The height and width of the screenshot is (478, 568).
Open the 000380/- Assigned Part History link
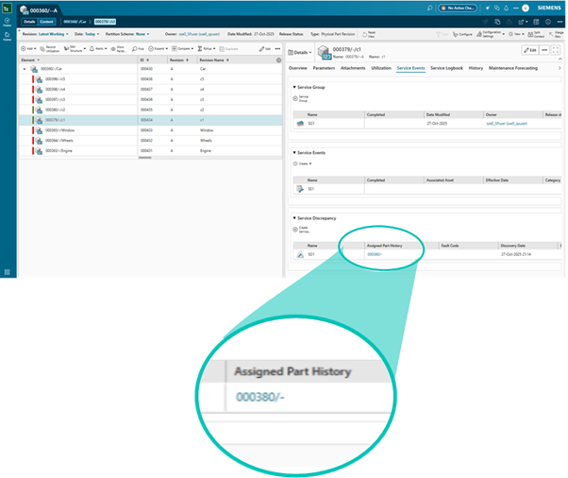(376, 254)
